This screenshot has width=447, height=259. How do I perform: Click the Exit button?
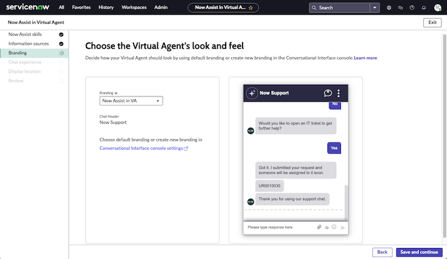(432, 22)
